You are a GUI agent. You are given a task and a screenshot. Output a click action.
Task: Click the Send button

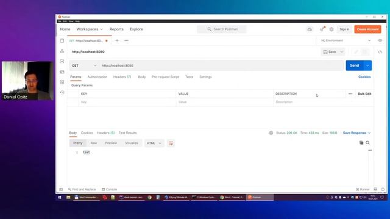[355, 66]
